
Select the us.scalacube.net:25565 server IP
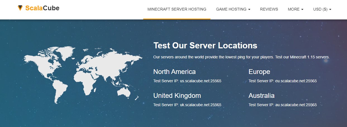pyautogui.click(x=200, y=81)
